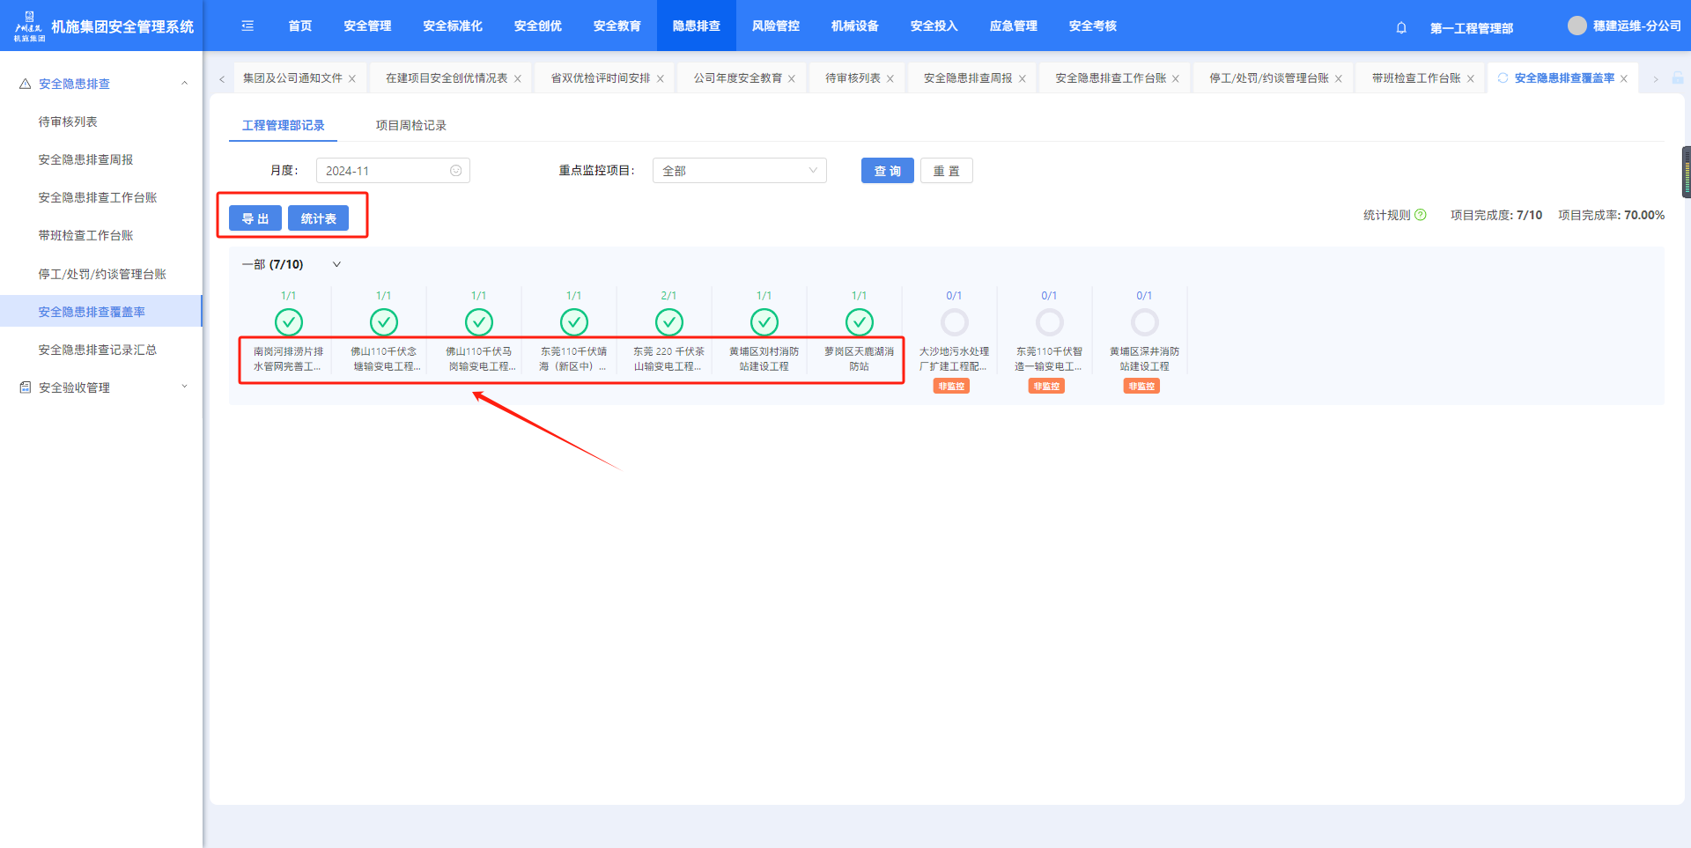The width and height of the screenshot is (1691, 848).
Task: Click the calendar icon in month field
Action: click(x=455, y=171)
